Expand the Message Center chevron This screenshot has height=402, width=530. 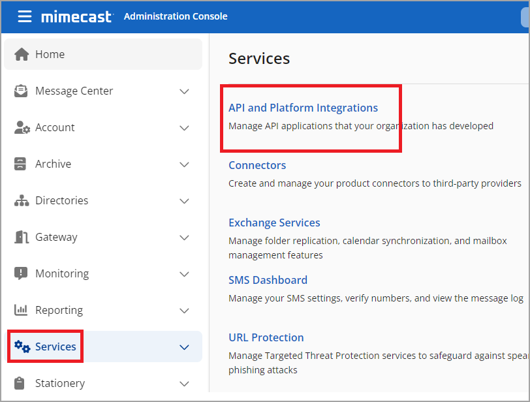pos(184,91)
